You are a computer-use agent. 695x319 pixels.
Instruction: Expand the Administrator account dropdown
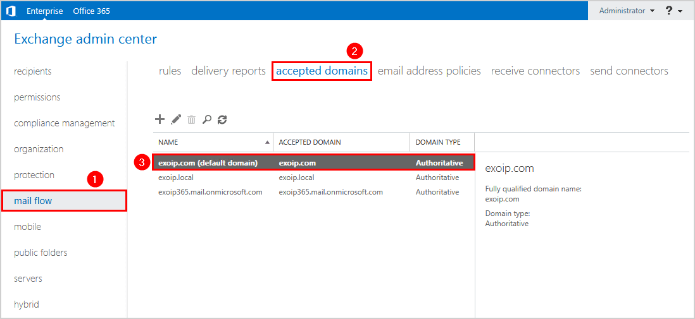coord(627,11)
